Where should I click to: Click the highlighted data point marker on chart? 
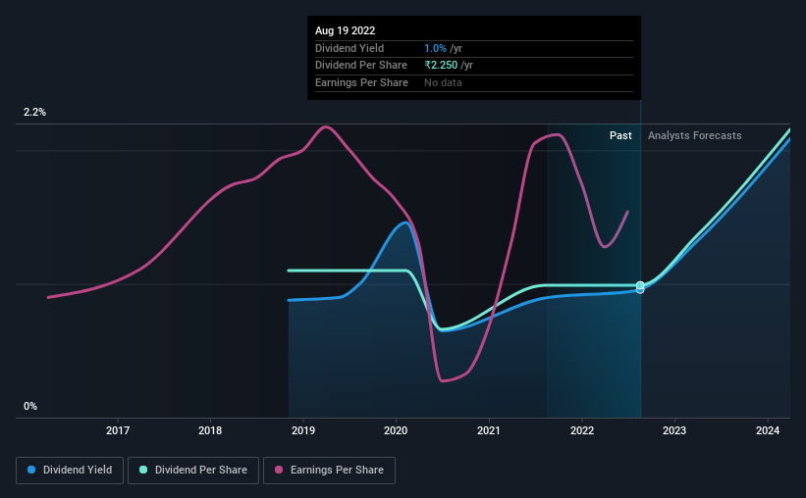click(x=640, y=287)
